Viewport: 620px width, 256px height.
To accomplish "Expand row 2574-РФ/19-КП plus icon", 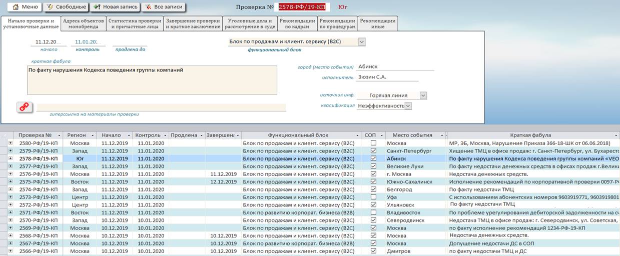I will [x=11, y=189].
